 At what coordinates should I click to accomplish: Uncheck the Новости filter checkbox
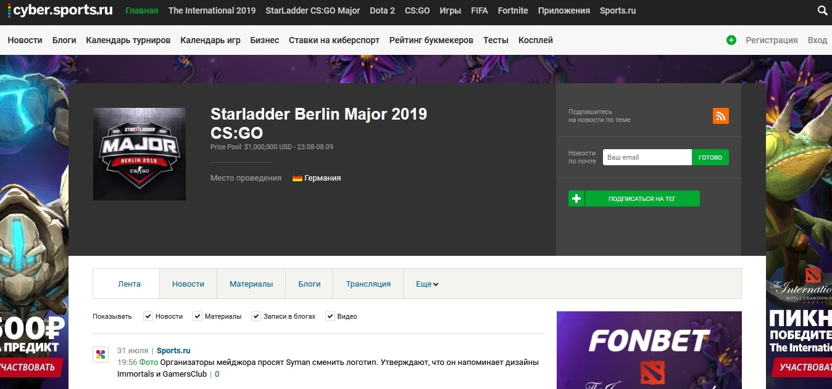[148, 316]
